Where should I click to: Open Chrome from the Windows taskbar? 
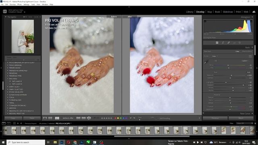click(x=75, y=142)
